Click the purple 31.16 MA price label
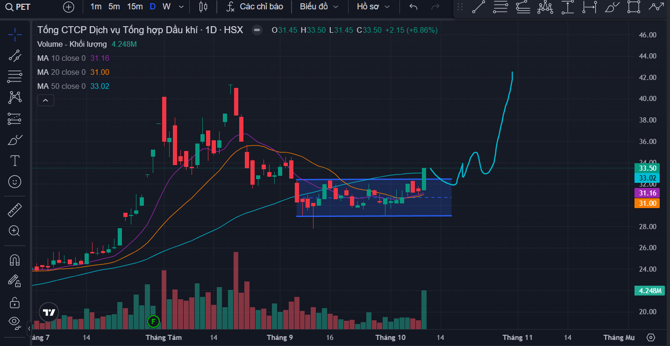Screen dimensions: 670x346 pos(647,193)
